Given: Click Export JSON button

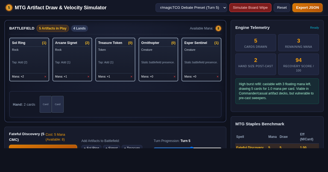Looking at the screenshot, I should point(307,8).
